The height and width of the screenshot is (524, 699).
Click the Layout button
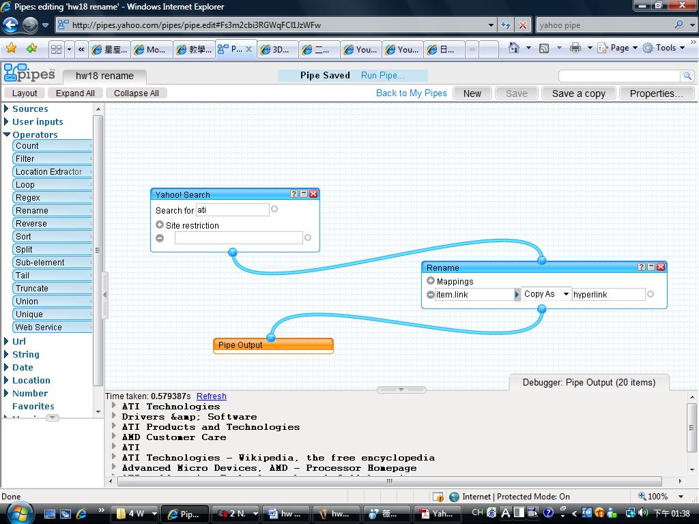[25, 93]
